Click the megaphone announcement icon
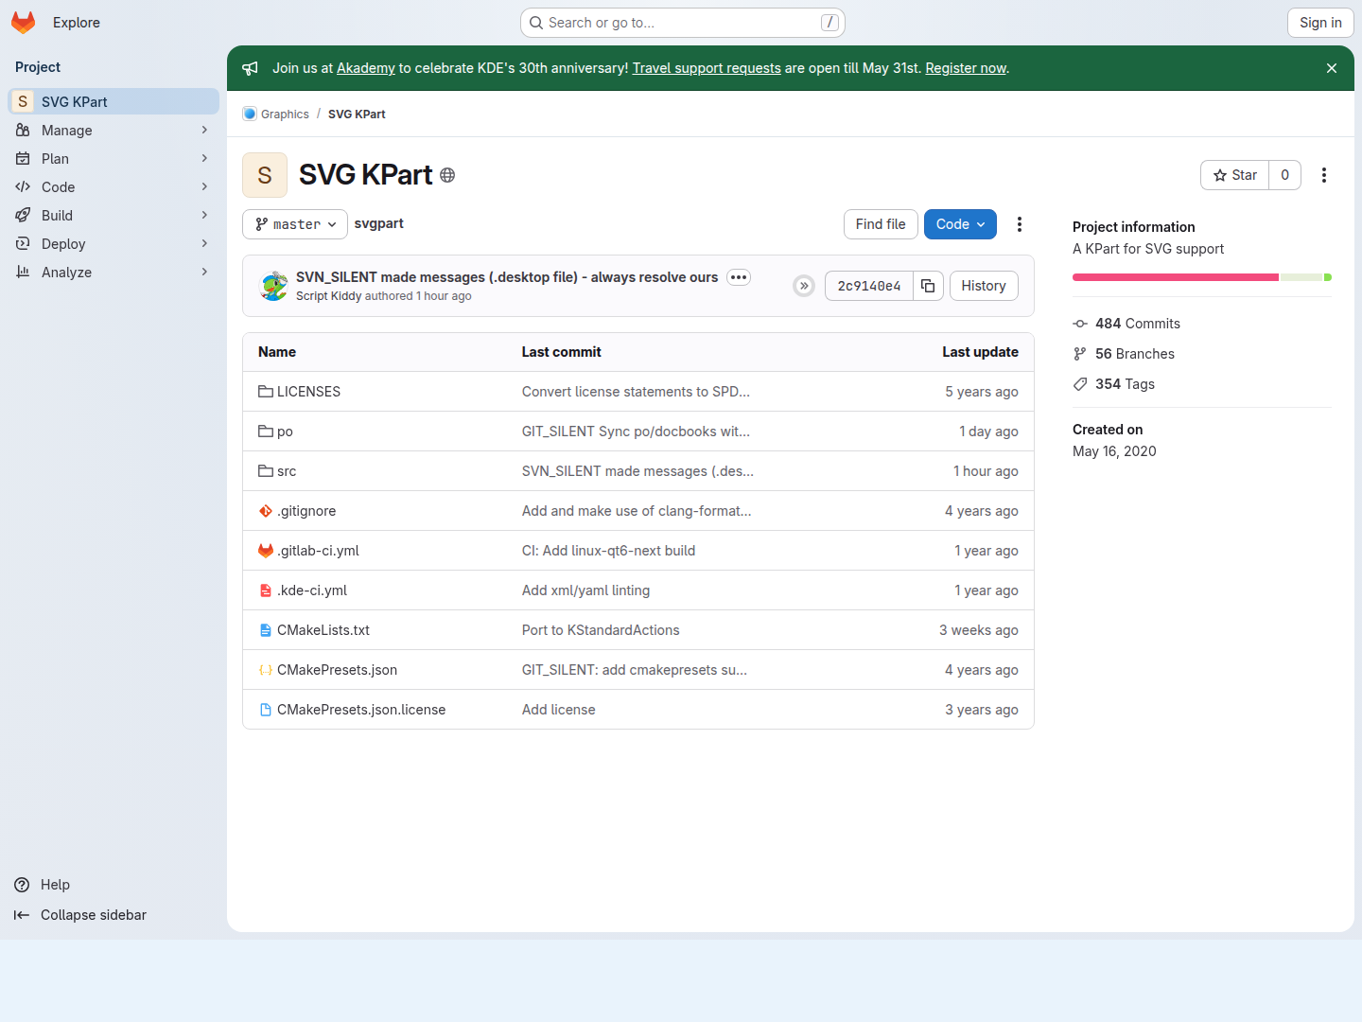The height and width of the screenshot is (1022, 1362). [250, 68]
